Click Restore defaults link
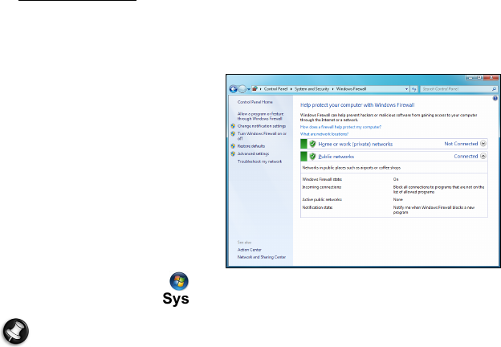The width and height of the screenshot is (501, 347). click(x=251, y=146)
